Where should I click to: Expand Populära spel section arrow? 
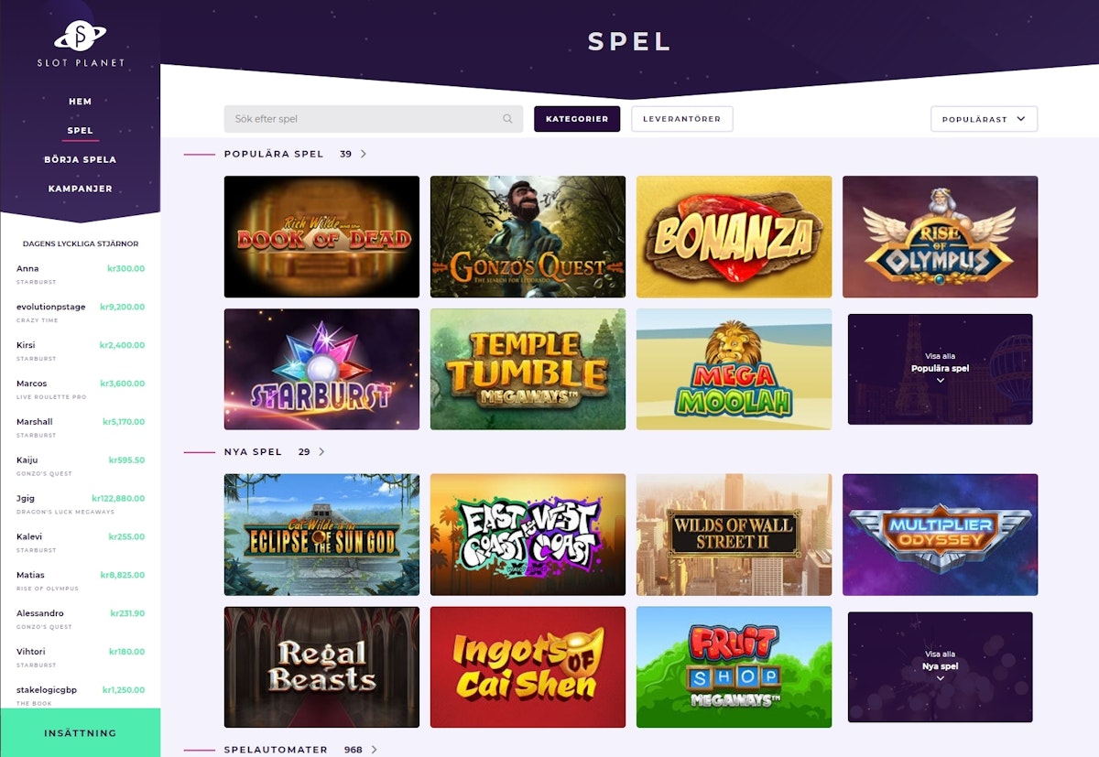click(x=364, y=154)
